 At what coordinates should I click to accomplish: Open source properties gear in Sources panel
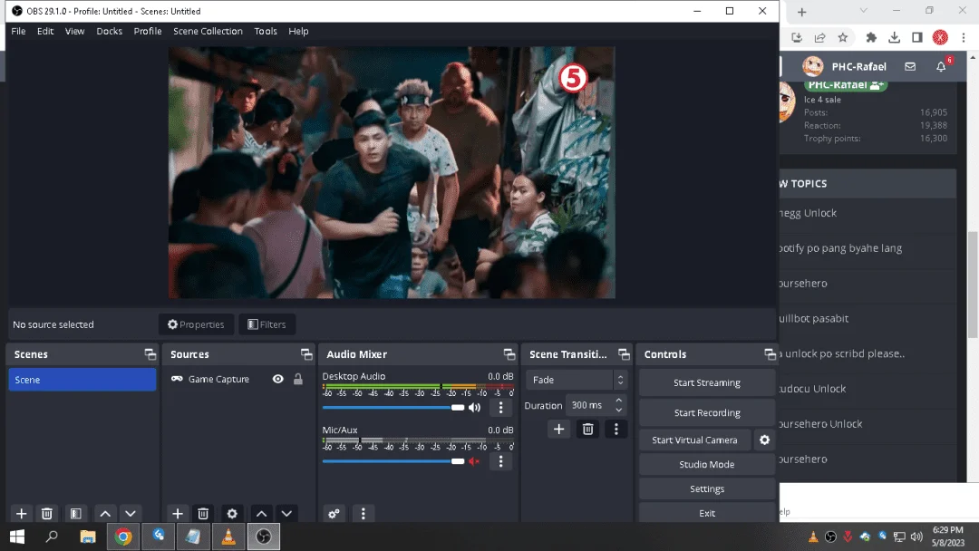pos(232,514)
